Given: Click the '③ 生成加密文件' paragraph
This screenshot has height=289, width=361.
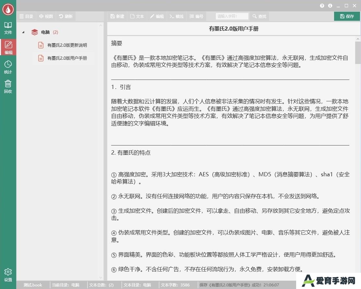Looking at the screenshot, I should tap(230, 214).
